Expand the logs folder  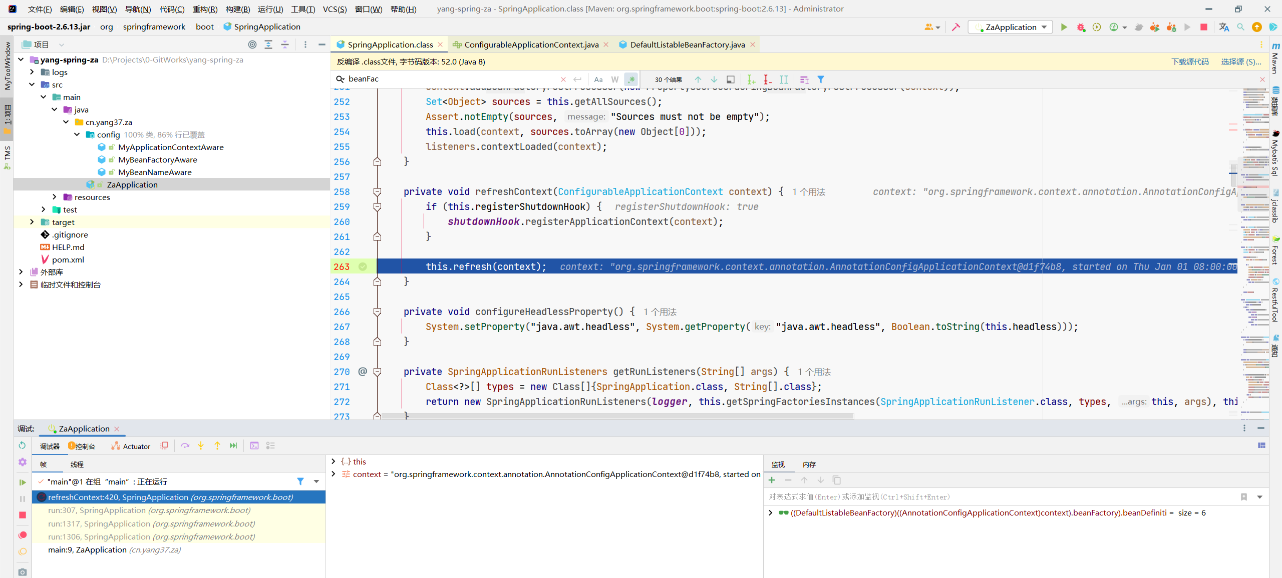(x=32, y=72)
